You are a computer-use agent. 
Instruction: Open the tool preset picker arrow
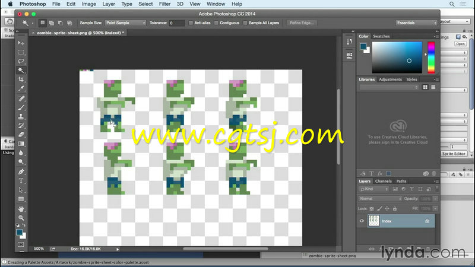coord(33,23)
